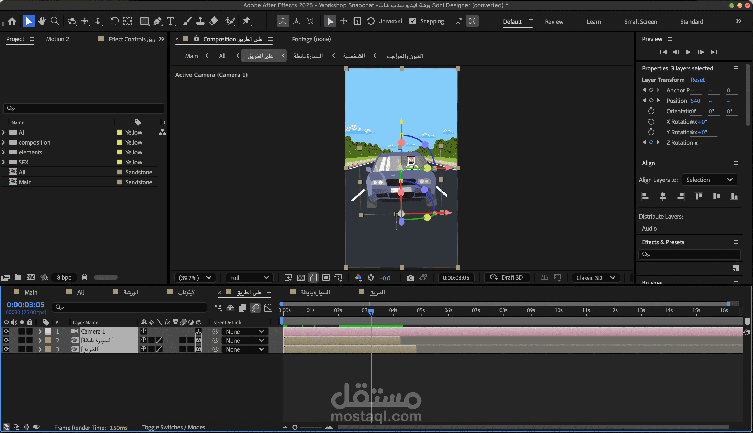Screen dimensions: 753x433
Task: Click the Camera 1 layer label color swatch
Action: coord(48,331)
